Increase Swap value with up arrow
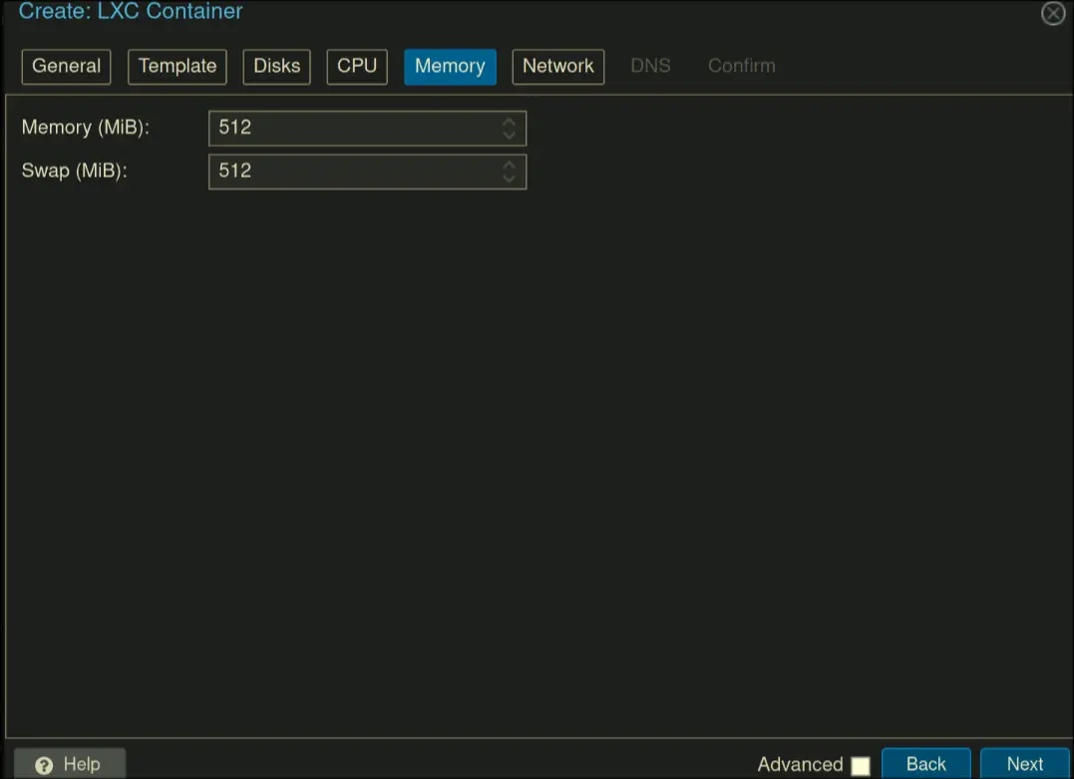The width and height of the screenshot is (1074, 779). click(x=509, y=165)
